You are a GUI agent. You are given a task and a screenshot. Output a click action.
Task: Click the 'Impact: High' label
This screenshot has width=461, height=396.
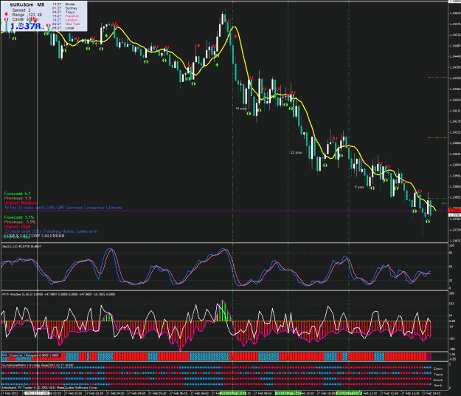point(18,227)
